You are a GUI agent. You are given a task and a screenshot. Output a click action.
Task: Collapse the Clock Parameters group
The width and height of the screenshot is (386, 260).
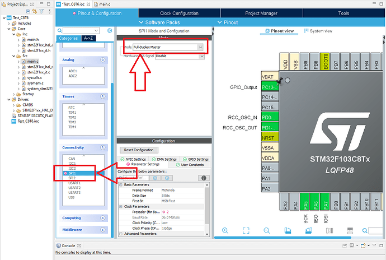(x=121, y=206)
